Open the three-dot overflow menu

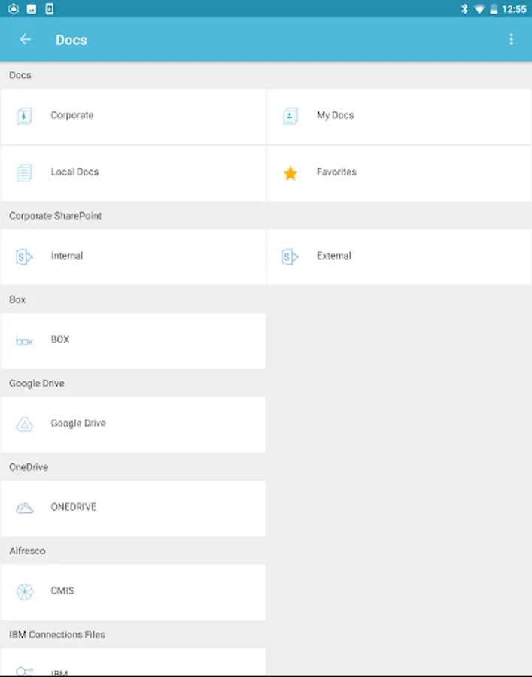[511, 40]
